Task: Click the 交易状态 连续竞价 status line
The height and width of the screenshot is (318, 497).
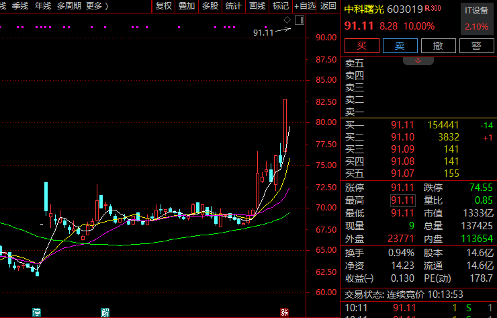Action: (x=404, y=294)
